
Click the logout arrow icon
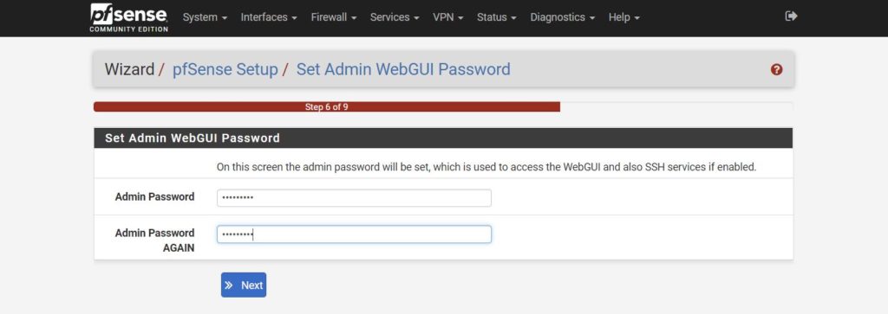tap(791, 16)
